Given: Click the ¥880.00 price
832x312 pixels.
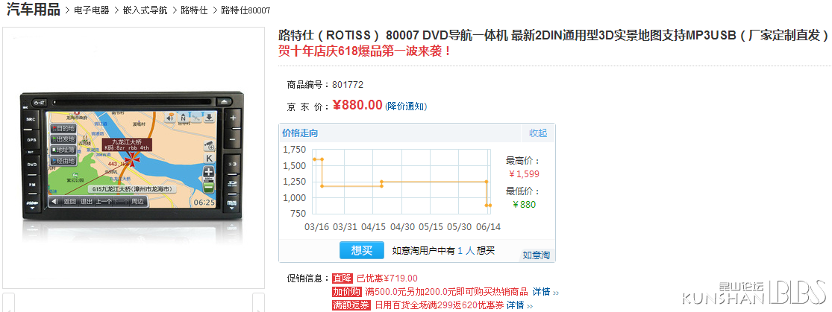Looking at the screenshot, I should coord(357,106).
